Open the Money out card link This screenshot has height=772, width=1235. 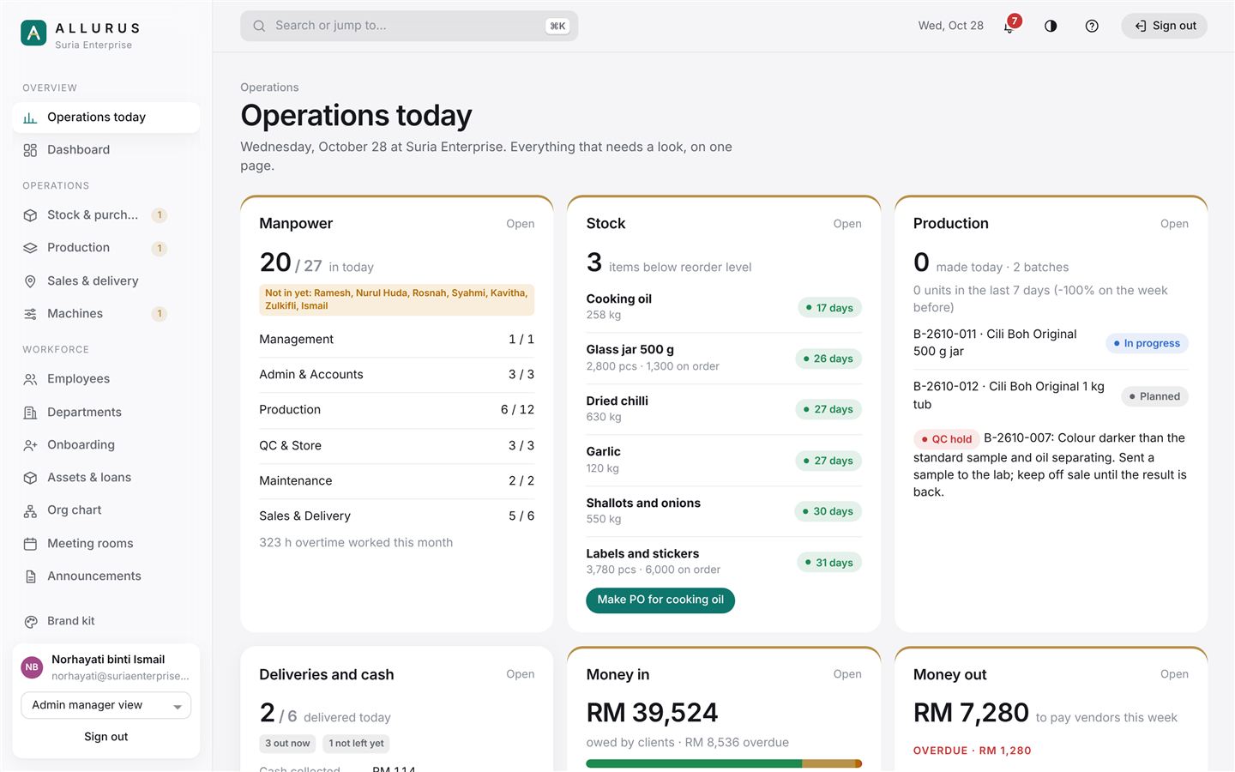(1174, 674)
